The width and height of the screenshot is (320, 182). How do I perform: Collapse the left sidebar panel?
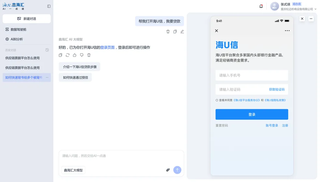pyautogui.click(x=49, y=6)
